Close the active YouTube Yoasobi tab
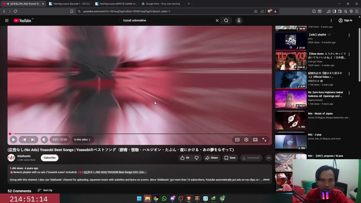Image resolution: width=361 pixels, height=203 pixels. click(x=43, y=4)
